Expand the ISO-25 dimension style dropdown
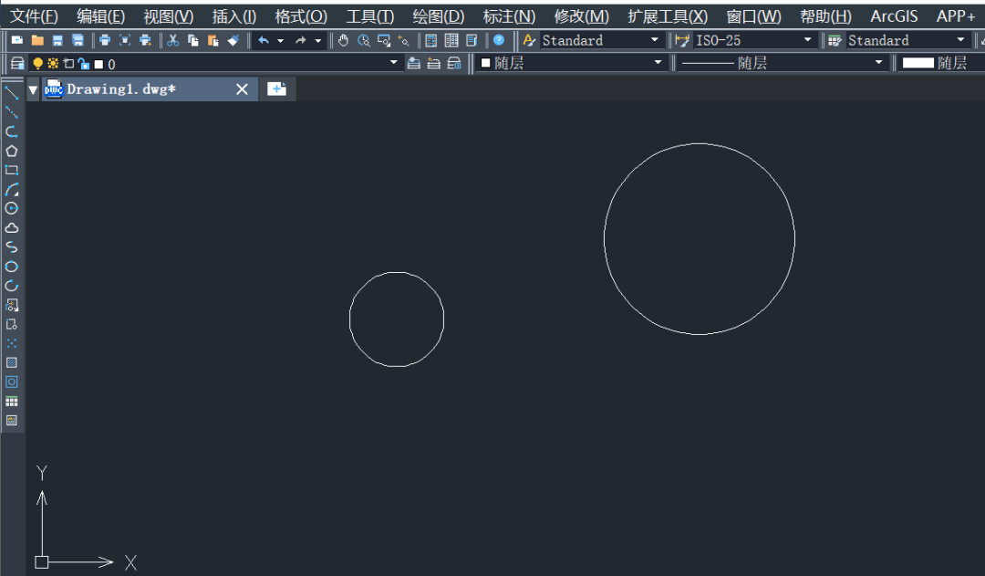 coord(807,40)
